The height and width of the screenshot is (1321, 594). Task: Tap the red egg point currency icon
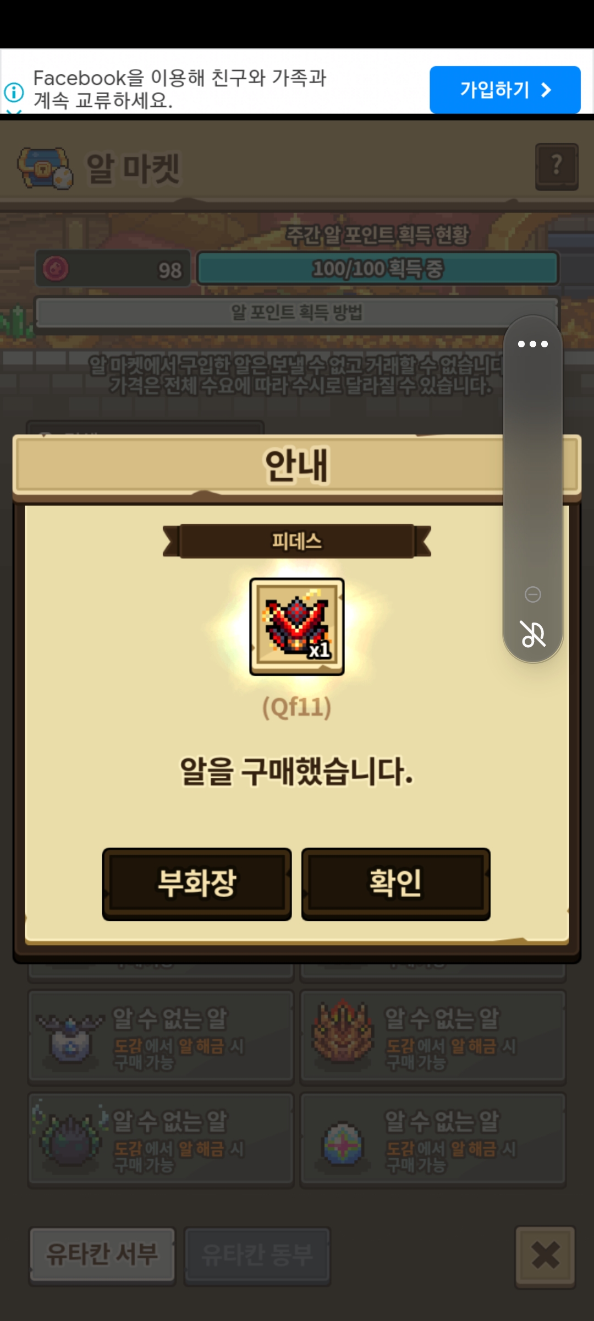tap(56, 269)
